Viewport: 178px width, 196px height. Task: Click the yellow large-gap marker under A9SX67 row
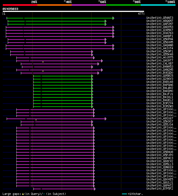tap(36, 120)
